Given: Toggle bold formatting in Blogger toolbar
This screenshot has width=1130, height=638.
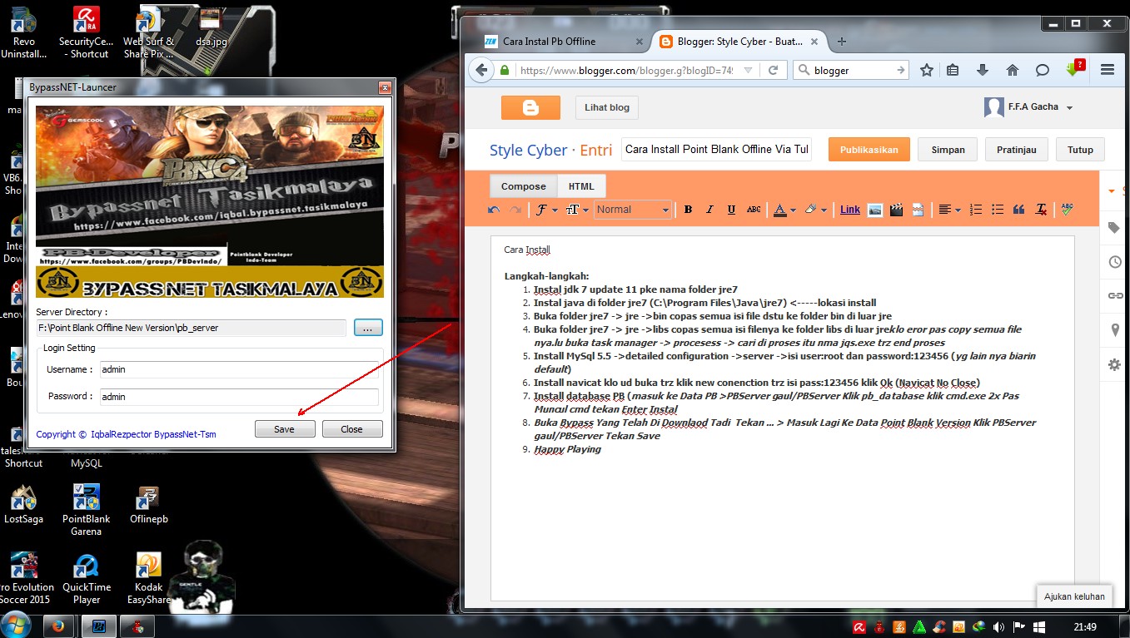Looking at the screenshot, I should (688, 210).
